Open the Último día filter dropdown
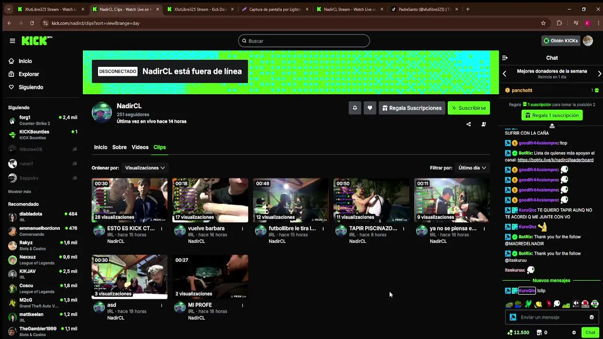 point(472,168)
